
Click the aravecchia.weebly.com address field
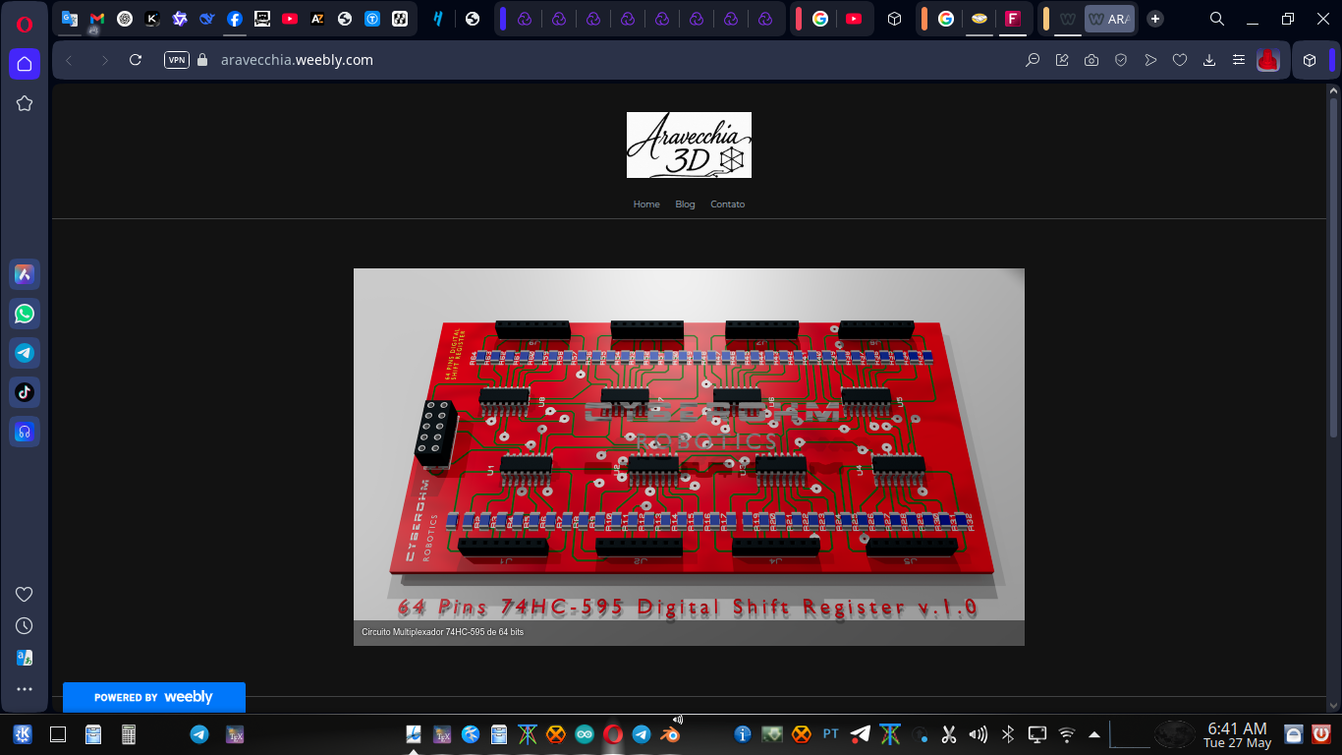[x=297, y=60]
